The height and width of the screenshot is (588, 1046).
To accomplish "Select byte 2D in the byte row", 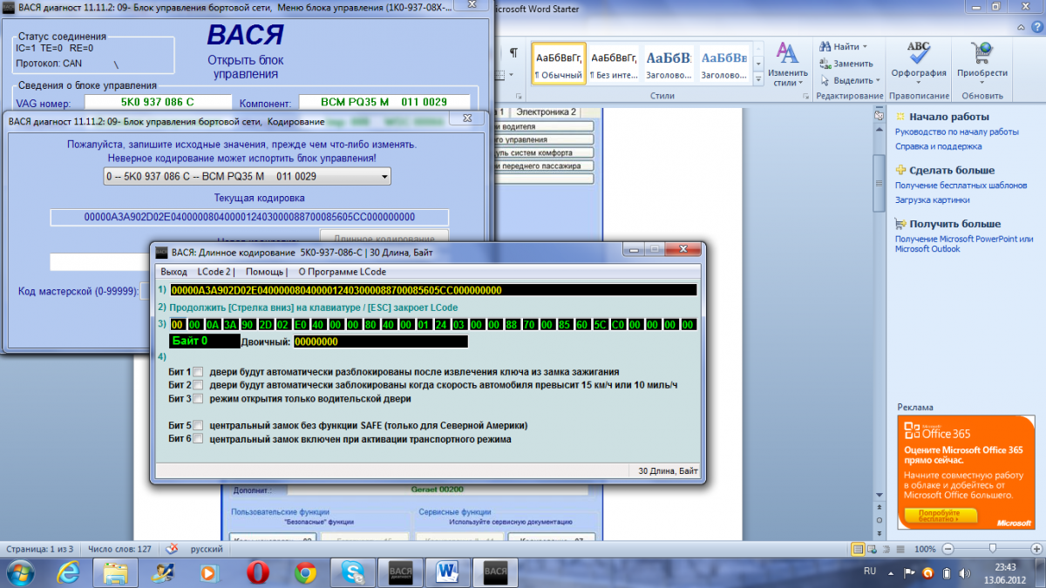I will click(x=266, y=325).
